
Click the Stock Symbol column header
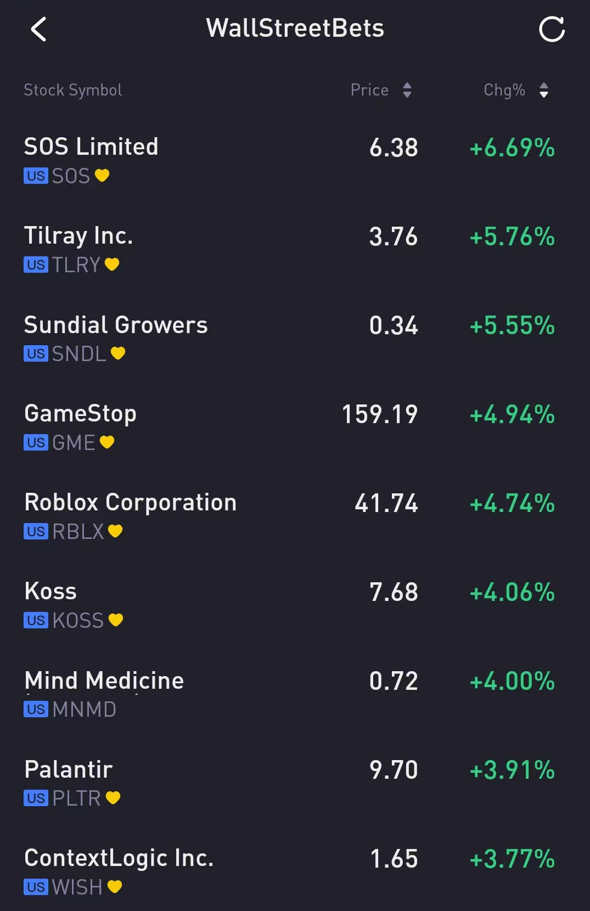(x=73, y=90)
